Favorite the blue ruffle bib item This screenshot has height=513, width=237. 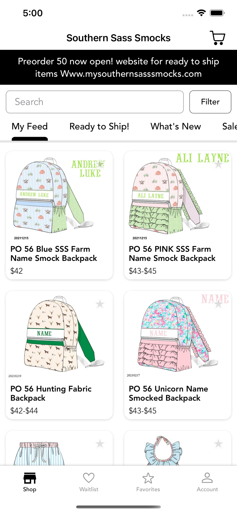pos(219,443)
